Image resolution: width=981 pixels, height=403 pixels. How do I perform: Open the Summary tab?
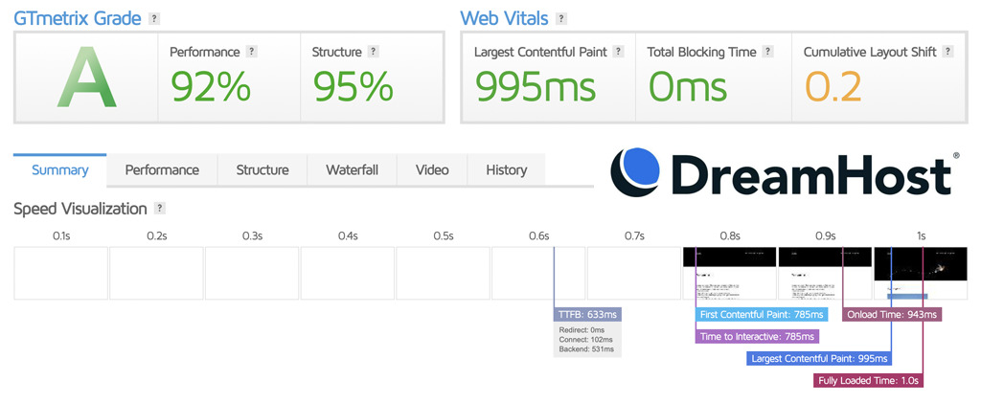coord(60,170)
